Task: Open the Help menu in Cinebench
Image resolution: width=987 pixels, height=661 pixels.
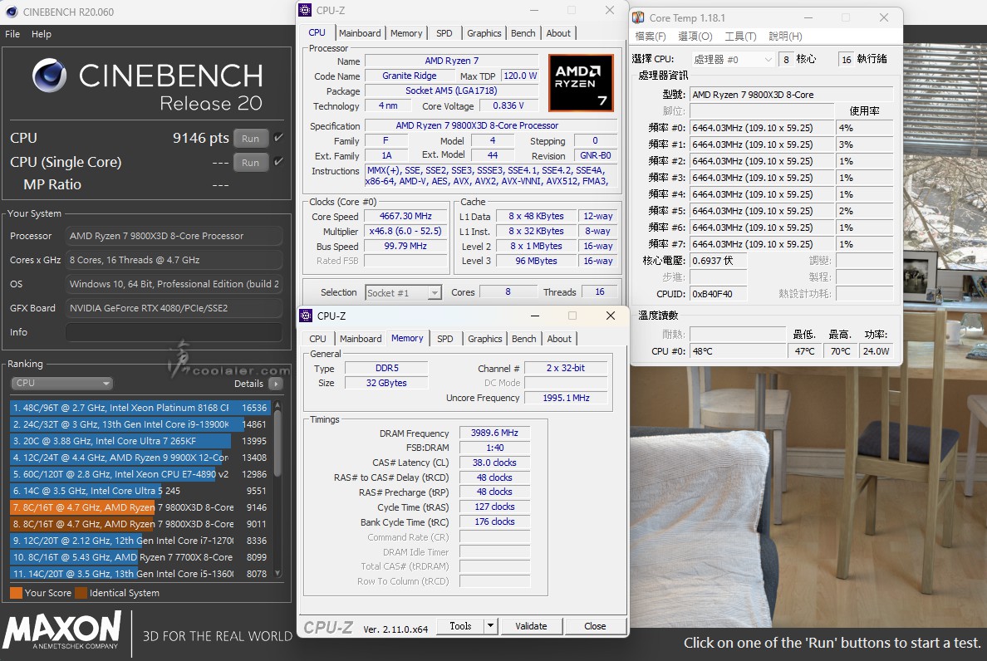Action: [x=42, y=34]
